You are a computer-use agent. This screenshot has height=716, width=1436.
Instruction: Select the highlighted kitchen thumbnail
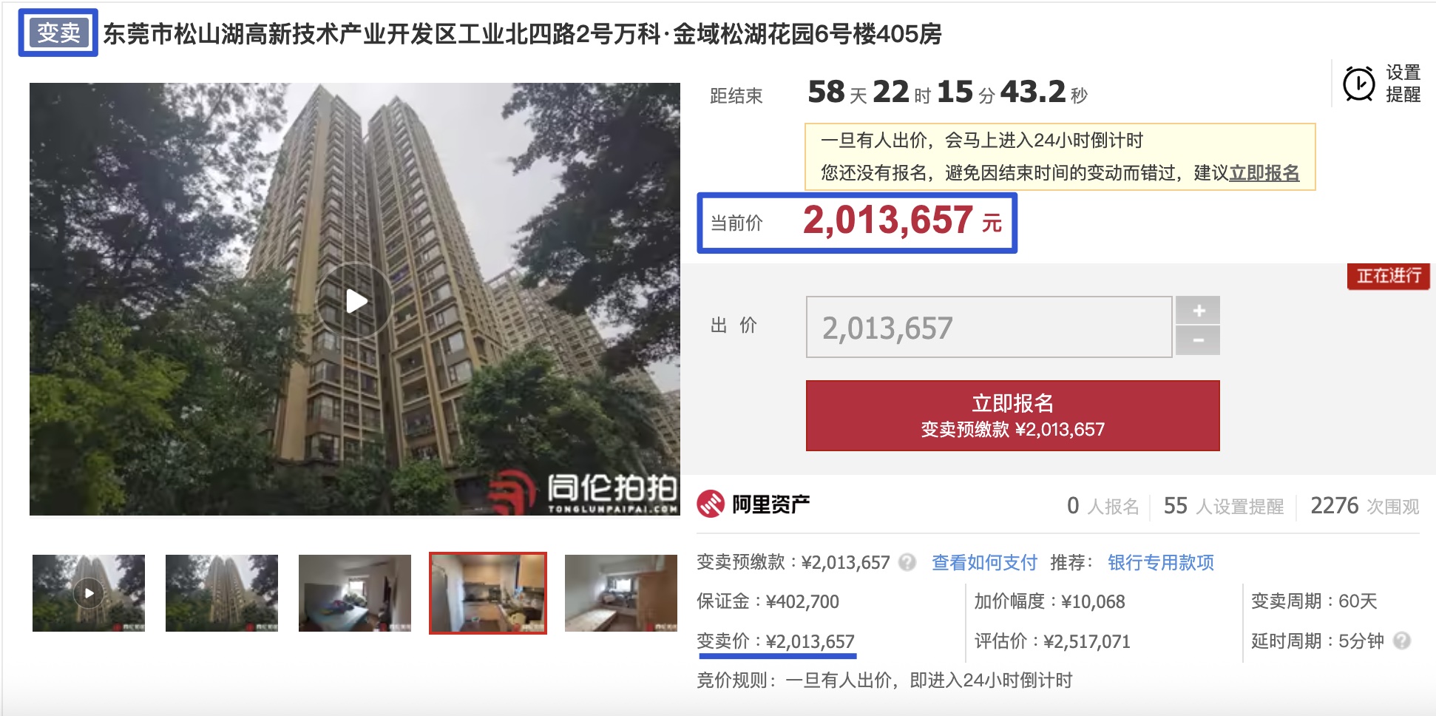point(488,593)
